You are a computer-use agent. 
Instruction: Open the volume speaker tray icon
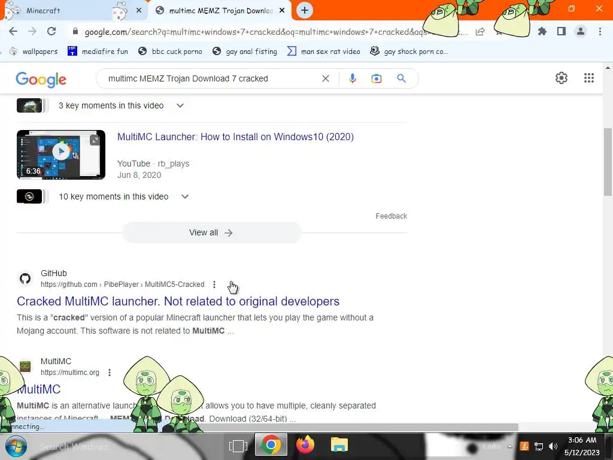(x=553, y=446)
